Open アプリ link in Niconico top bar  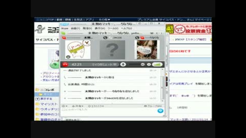[90, 20]
